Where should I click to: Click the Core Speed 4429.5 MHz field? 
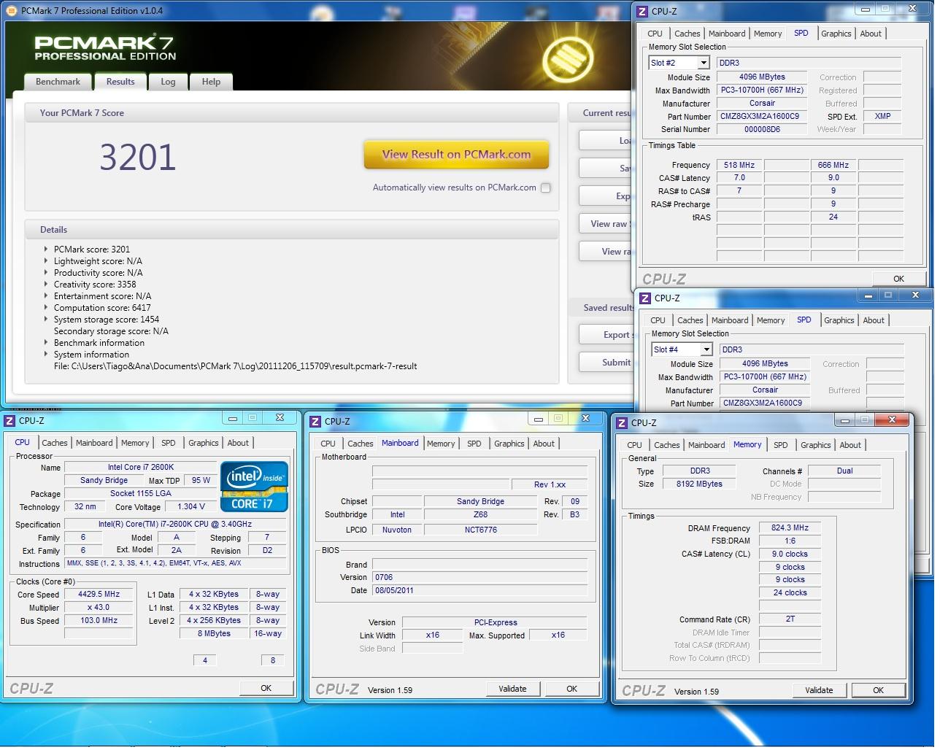99,595
